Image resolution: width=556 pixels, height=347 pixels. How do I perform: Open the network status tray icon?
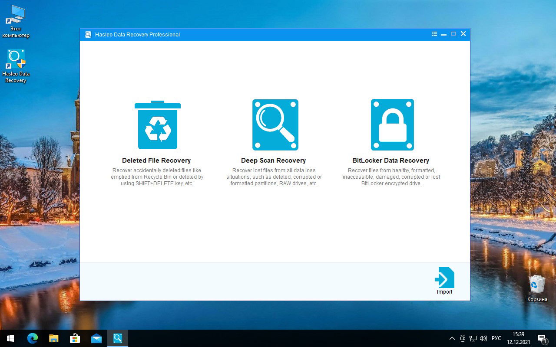pos(473,338)
